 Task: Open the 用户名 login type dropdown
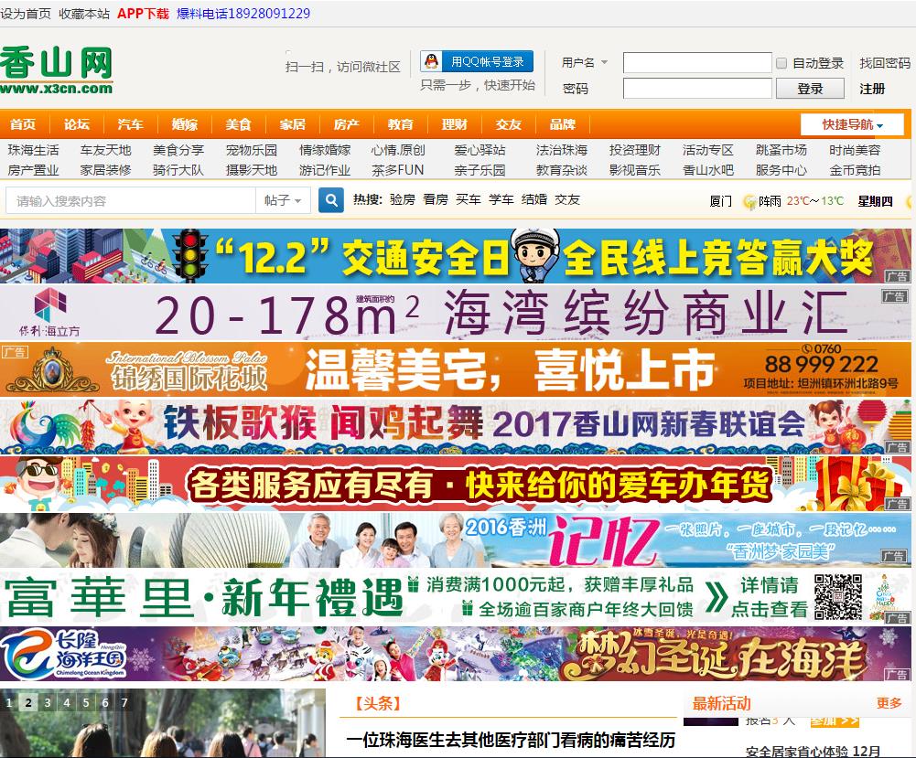point(585,62)
